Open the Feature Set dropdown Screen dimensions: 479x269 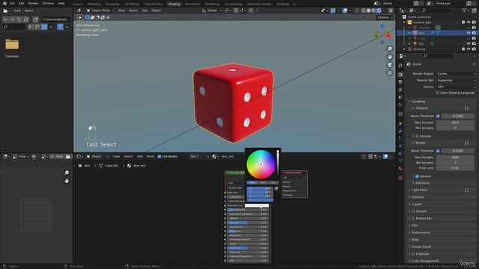(x=456, y=80)
